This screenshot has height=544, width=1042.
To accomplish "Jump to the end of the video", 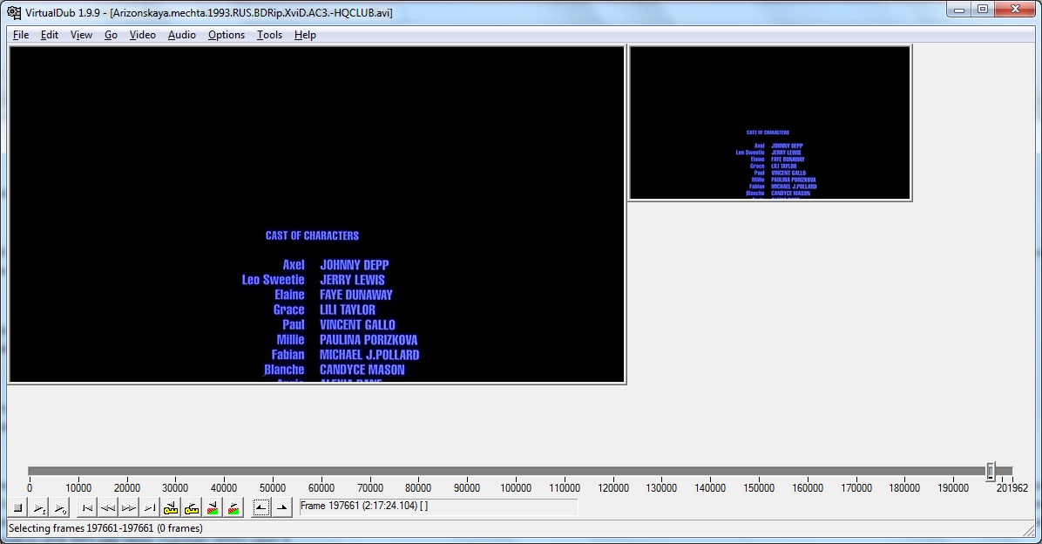I will [x=150, y=508].
